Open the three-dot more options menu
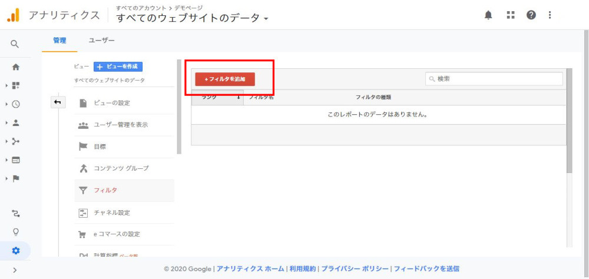 point(550,15)
